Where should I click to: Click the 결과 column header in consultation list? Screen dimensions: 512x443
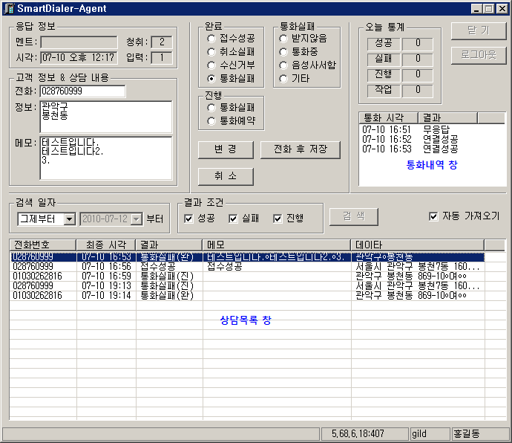pyautogui.click(x=169, y=245)
